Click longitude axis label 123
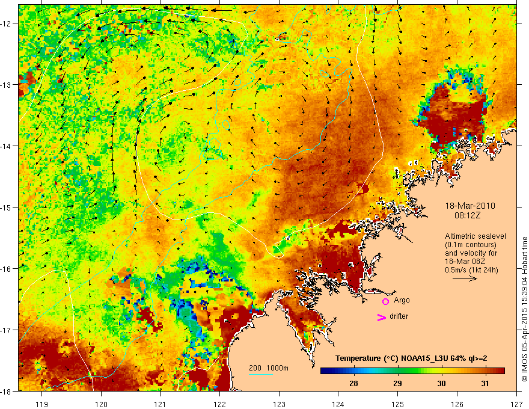 [x=279, y=404]
